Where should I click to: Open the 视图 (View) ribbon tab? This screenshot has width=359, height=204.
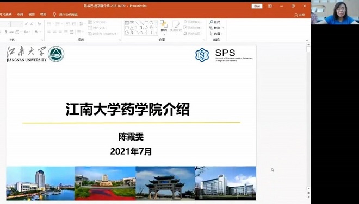32,15
